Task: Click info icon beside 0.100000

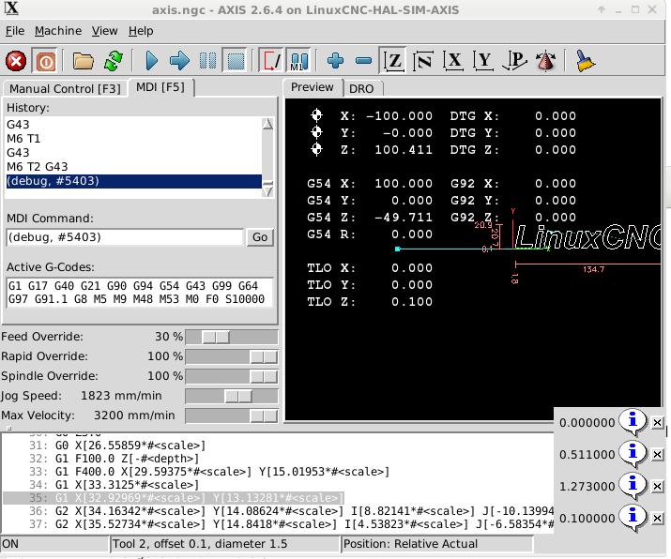Action: [x=633, y=518]
